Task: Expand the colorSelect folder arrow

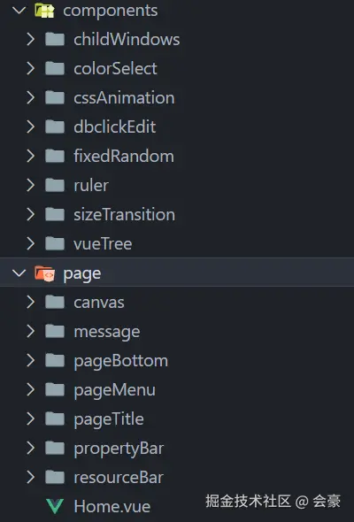Action: 31,69
